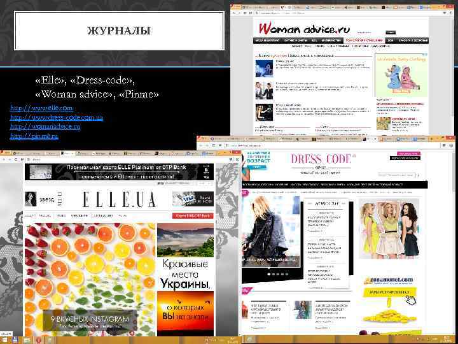Open third article thumbnail on Woman advice
This screenshot has width=458, height=344.
click(264, 112)
